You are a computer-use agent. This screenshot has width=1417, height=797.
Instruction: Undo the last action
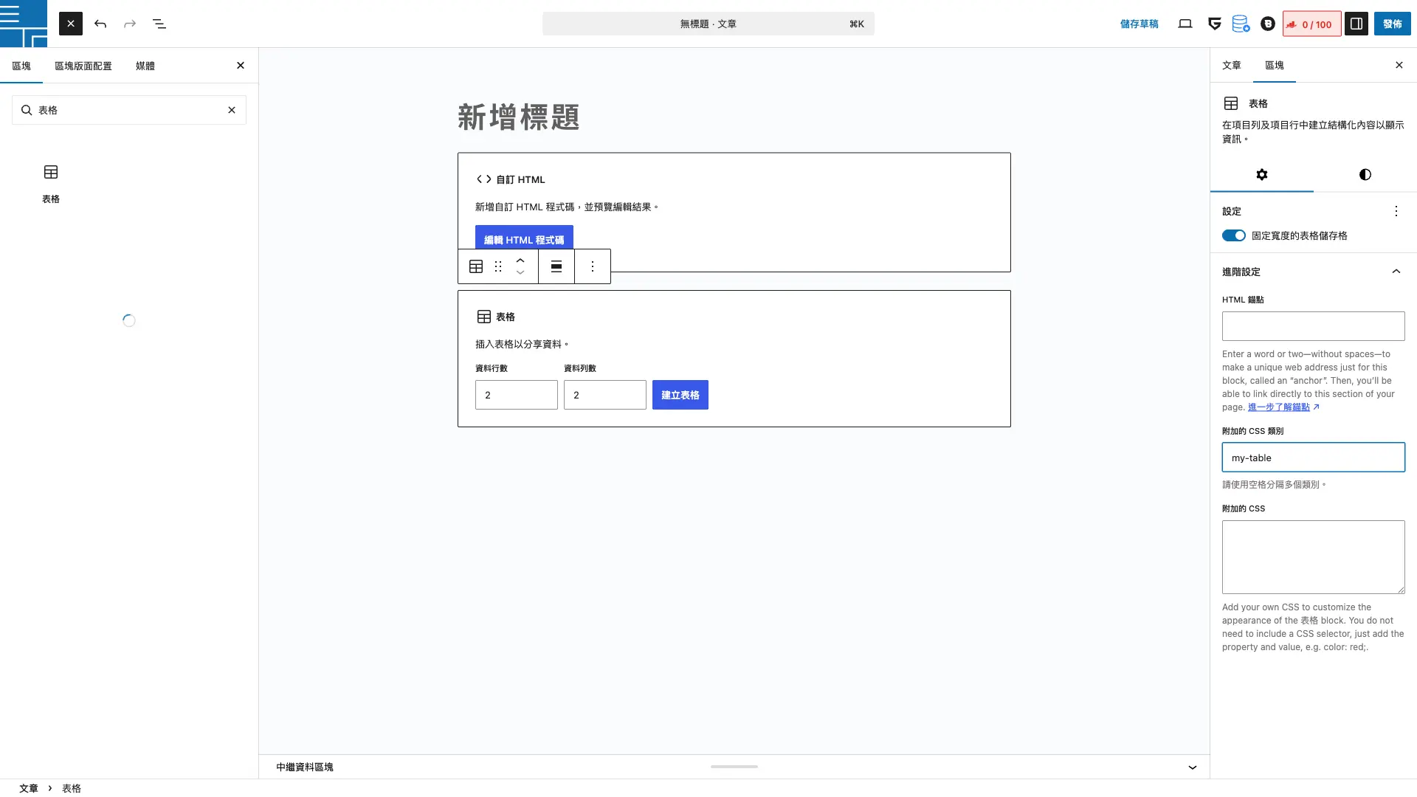coord(100,24)
